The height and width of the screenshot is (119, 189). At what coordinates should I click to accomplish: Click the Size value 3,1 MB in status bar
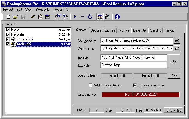[x=125, y=110]
